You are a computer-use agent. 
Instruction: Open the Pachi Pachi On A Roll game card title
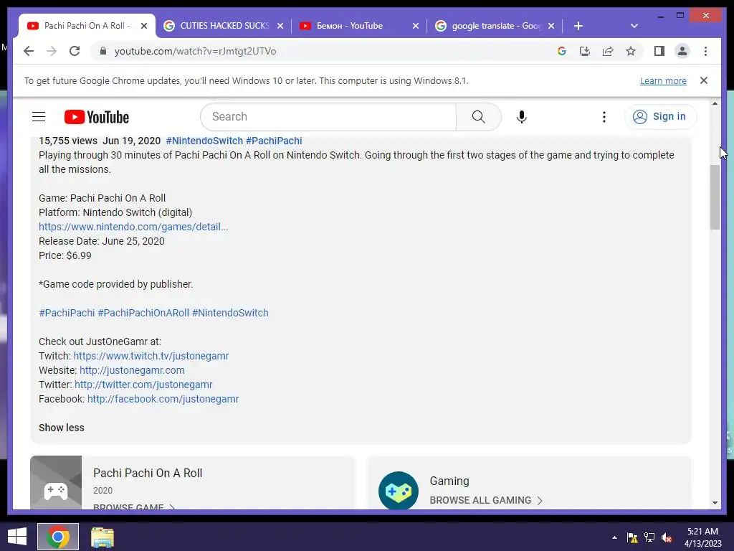148,474
